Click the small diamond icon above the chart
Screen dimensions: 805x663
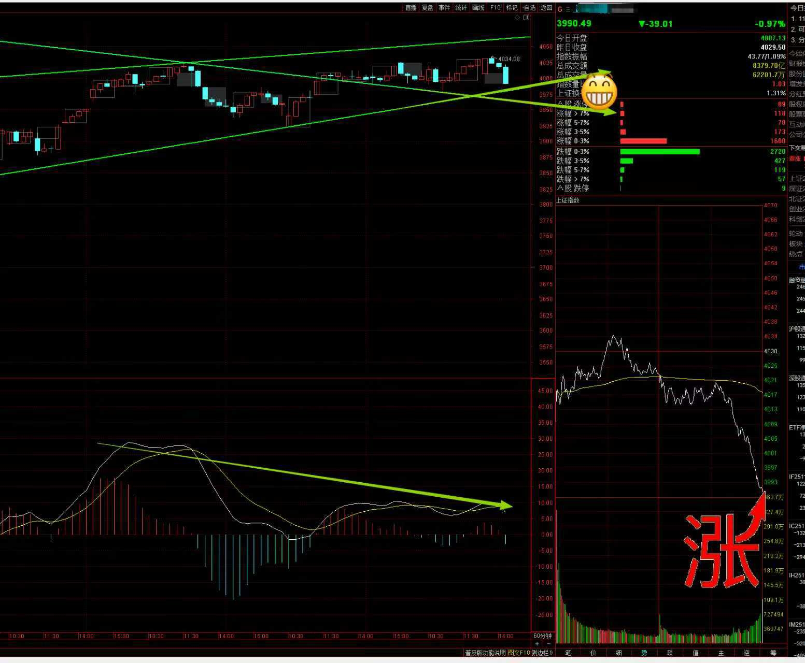point(517,18)
